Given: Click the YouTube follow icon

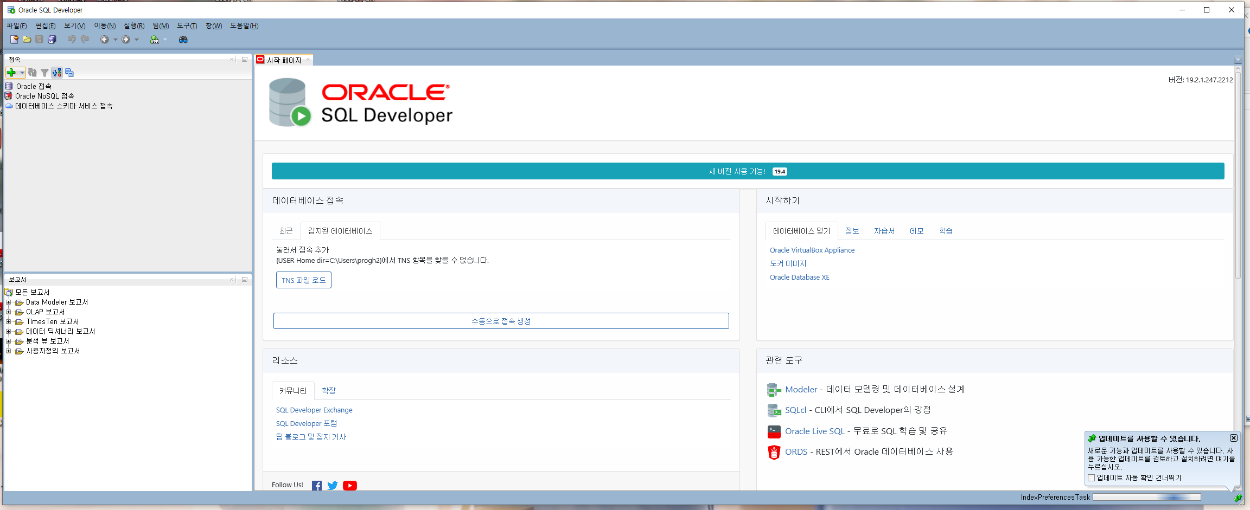Looking at the screenshot, I should [350, 486].
